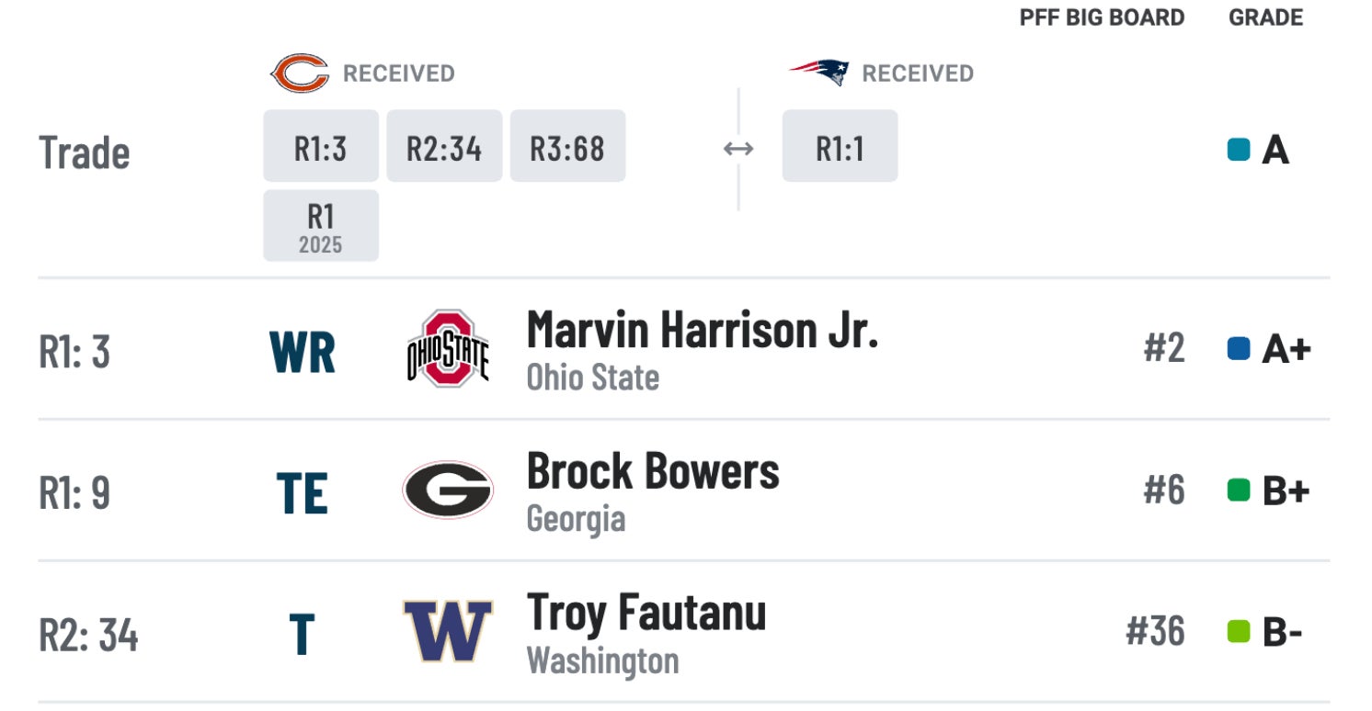
Task: Open Troy Fautanu player name
Action: (646, 613)
